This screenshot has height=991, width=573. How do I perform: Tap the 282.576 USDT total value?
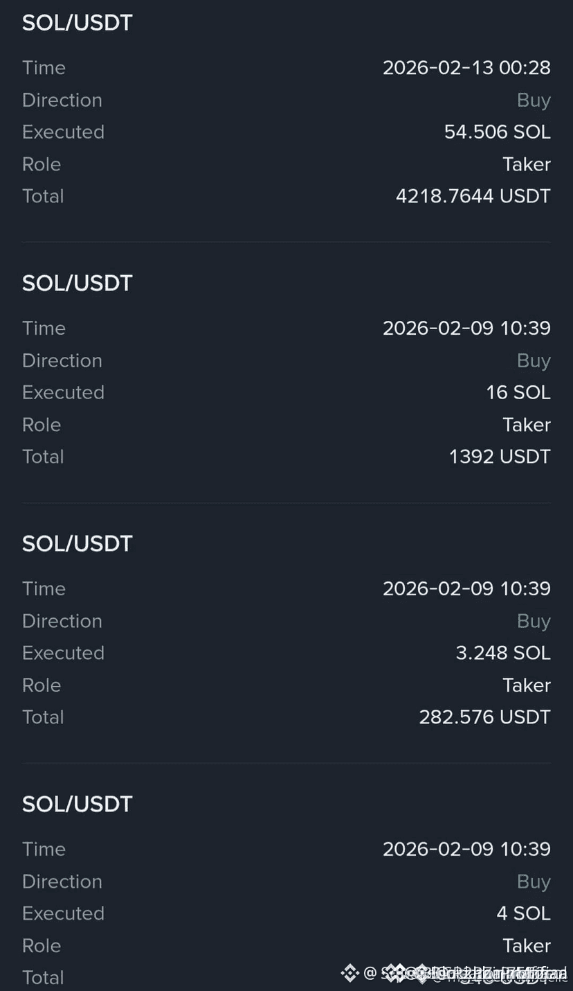(484, 717)
